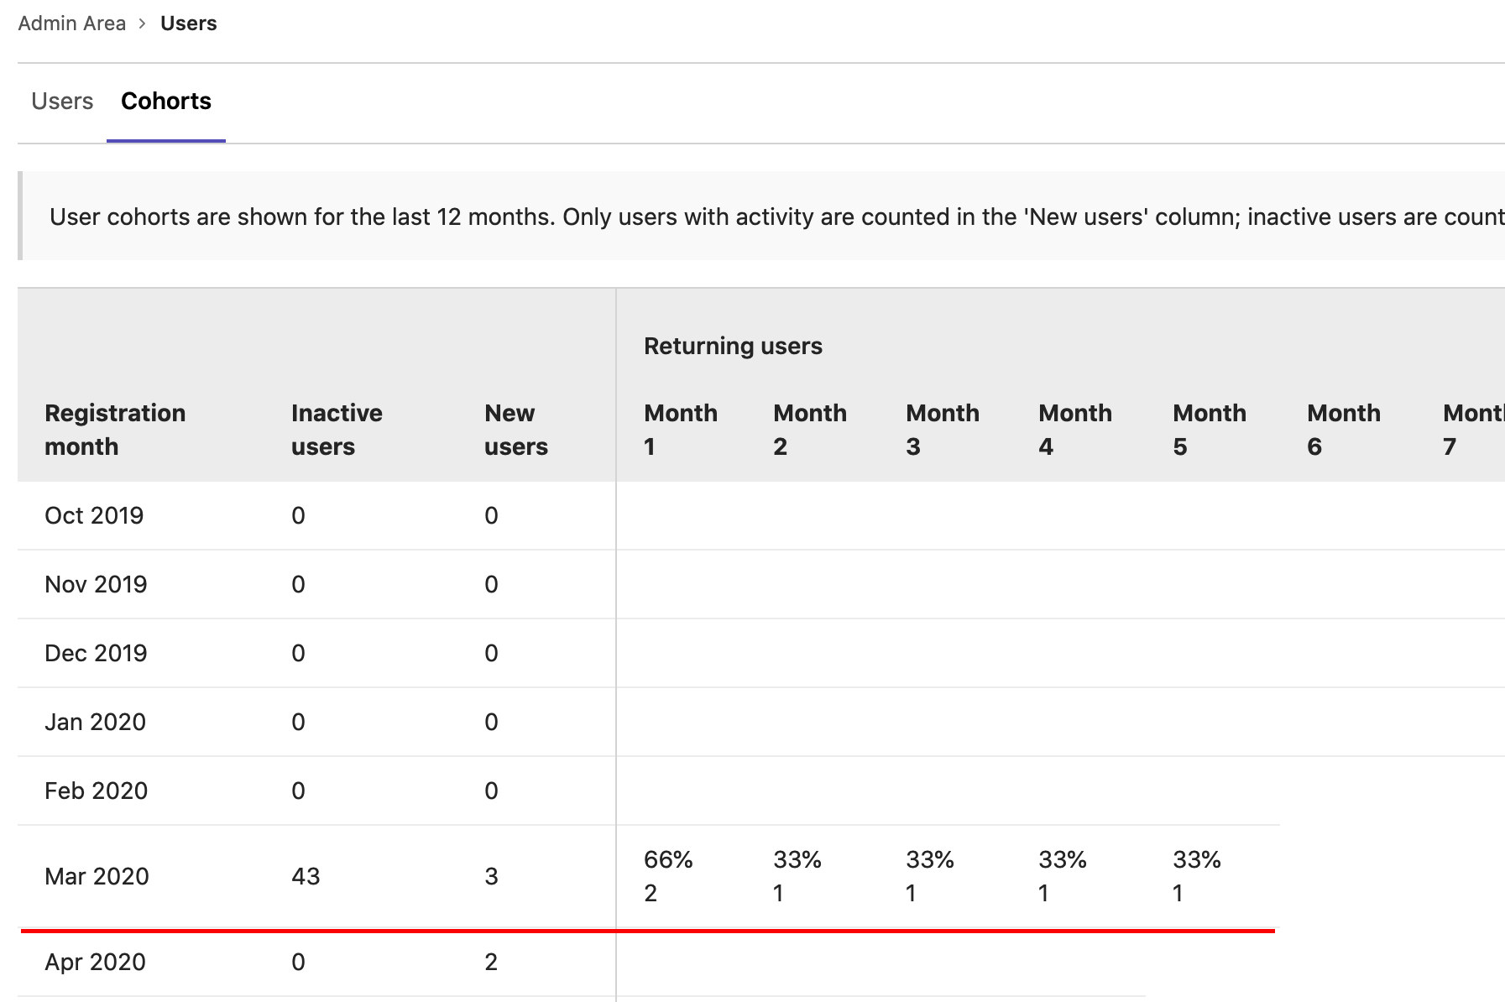Click the Registration month column header
Image resolution: width=1505 pixels, height=1002 pixels.
[x=115, y=429]
